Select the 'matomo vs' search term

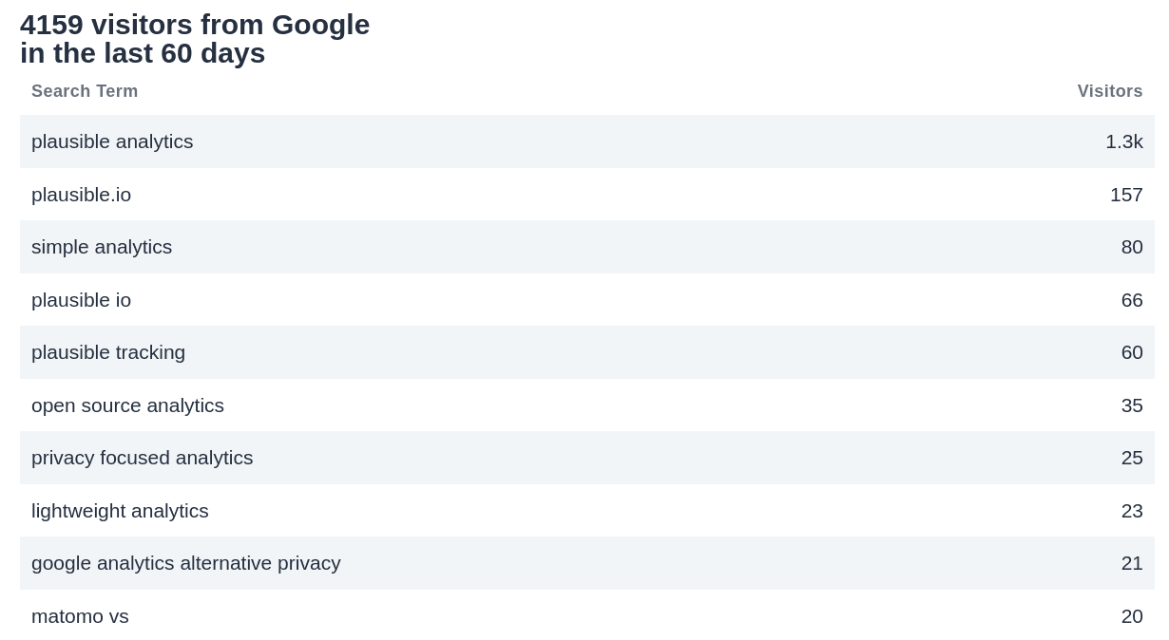tap(80, 616)
